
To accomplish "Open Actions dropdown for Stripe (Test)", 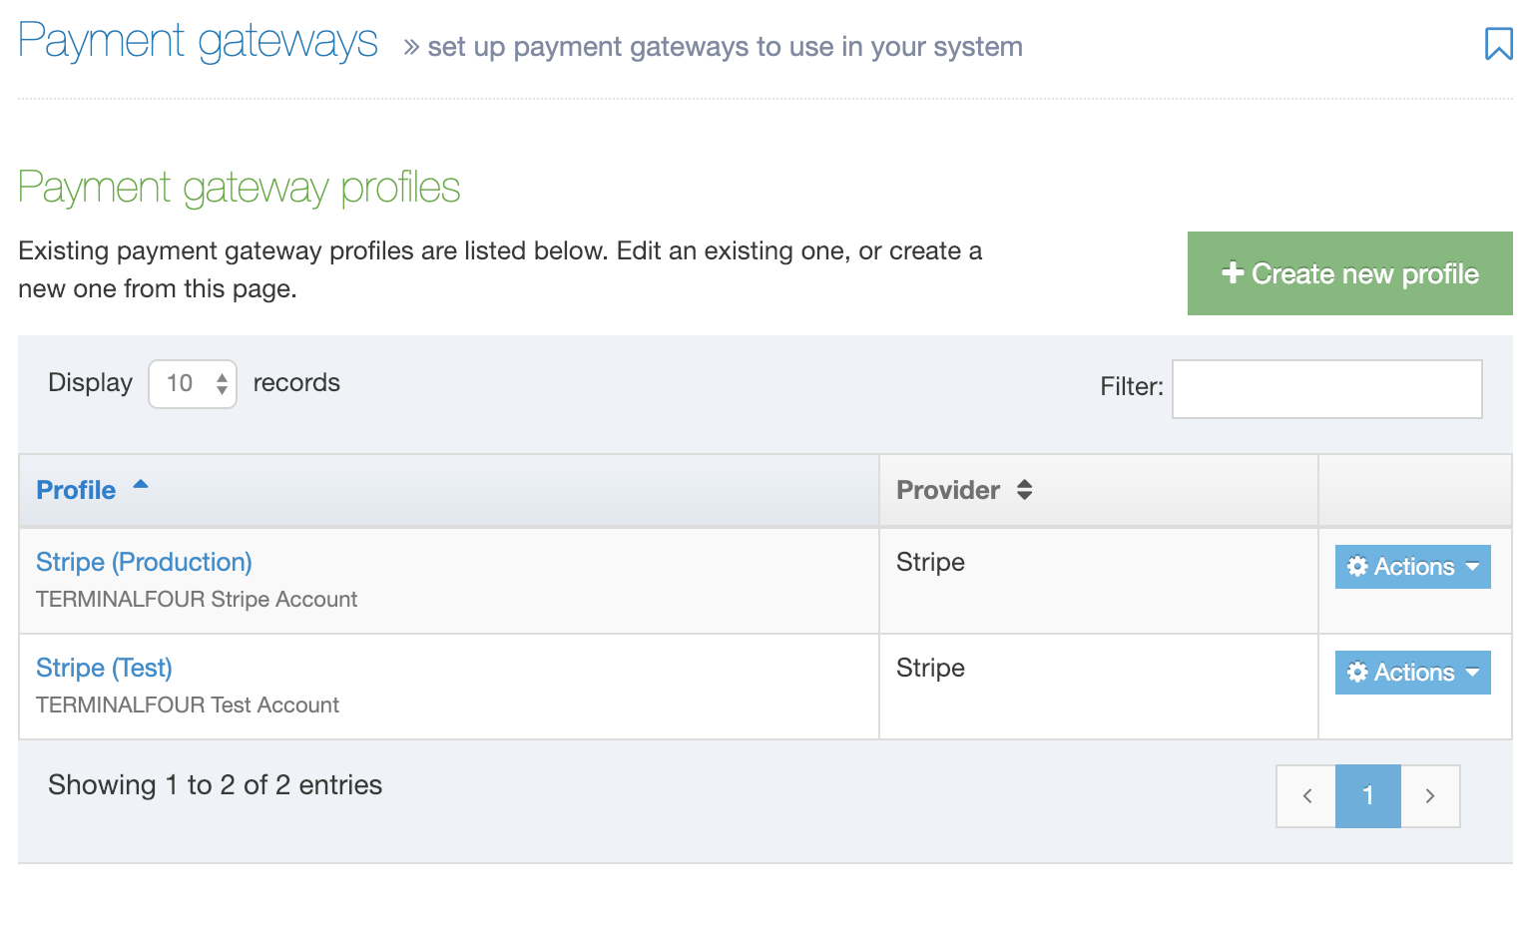I will [x=1412, y=673].
